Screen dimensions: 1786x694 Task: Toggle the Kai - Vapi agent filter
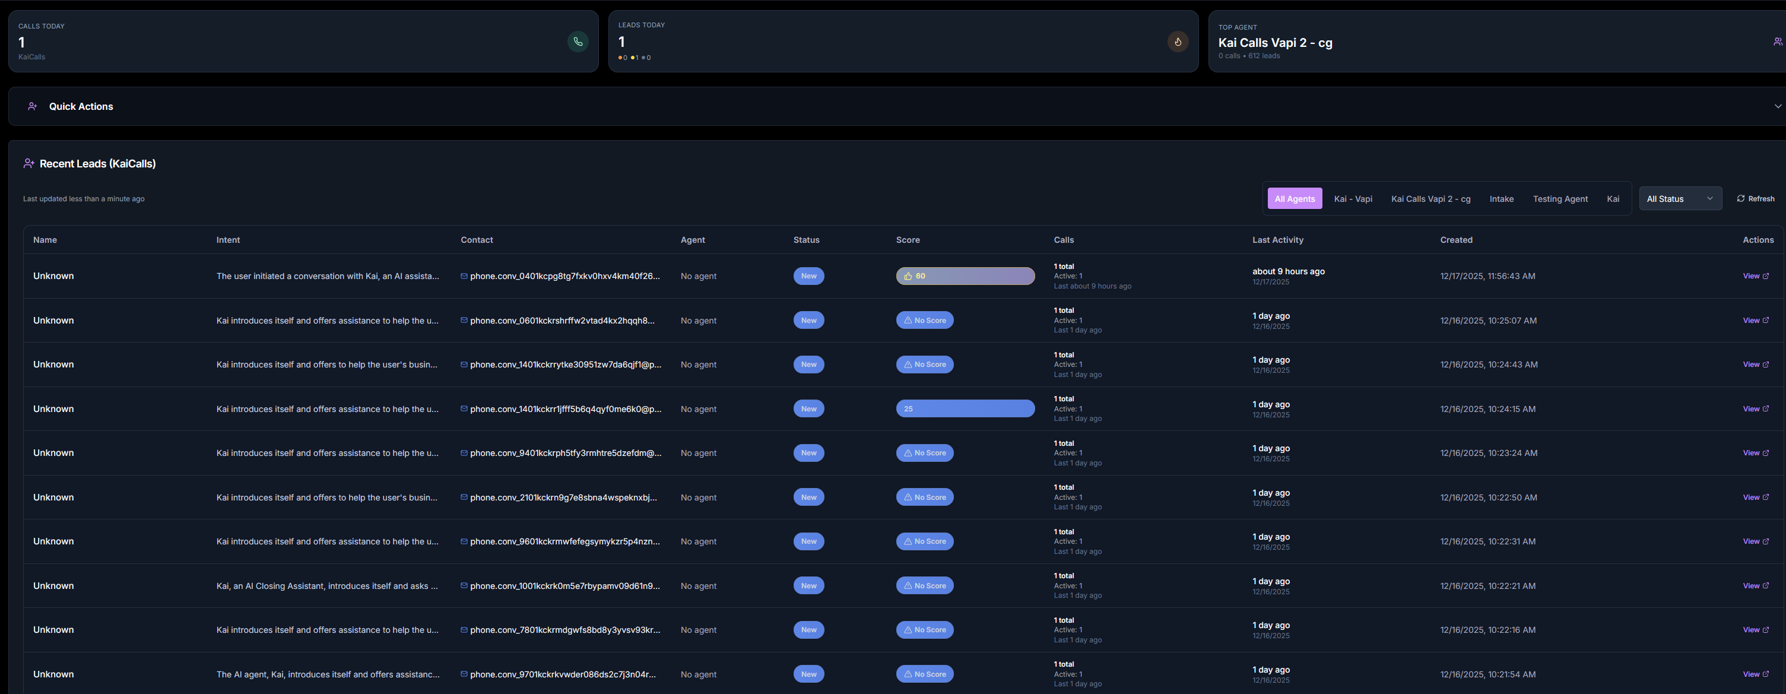coord(1353,198)
